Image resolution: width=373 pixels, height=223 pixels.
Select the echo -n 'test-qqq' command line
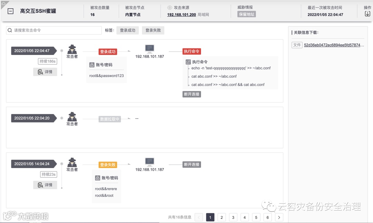(x=231, y=68)
